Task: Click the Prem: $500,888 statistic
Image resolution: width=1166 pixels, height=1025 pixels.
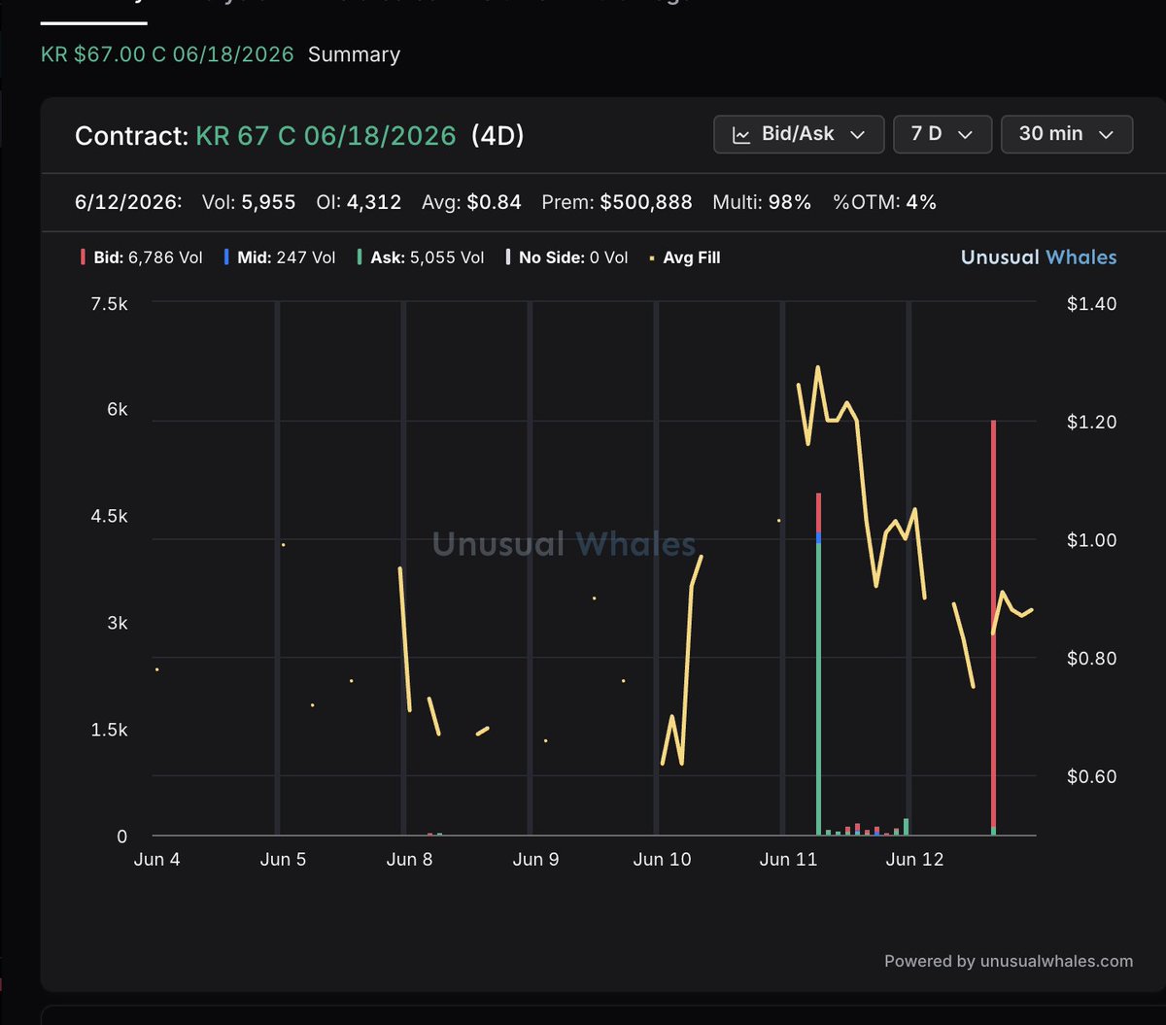Action: (x=617, y=202)
